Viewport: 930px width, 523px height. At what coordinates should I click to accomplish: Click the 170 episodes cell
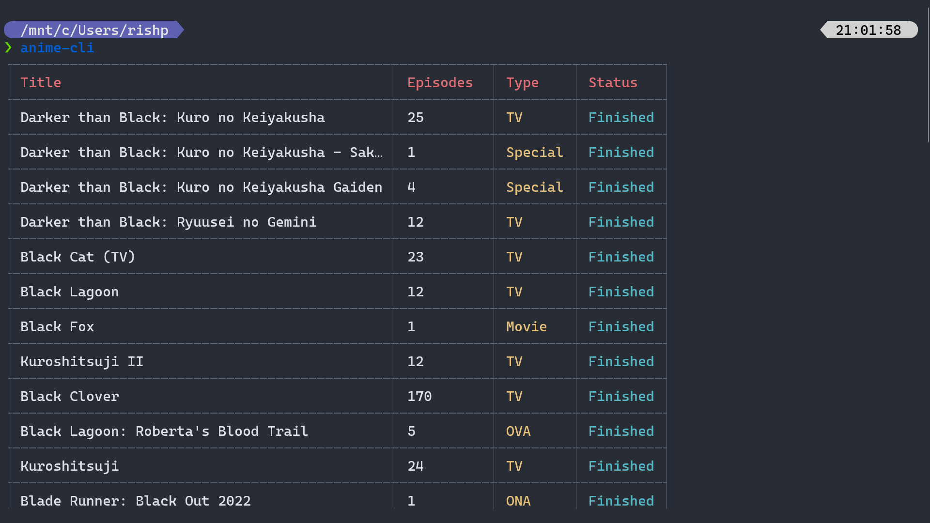(x=419, y=396)
